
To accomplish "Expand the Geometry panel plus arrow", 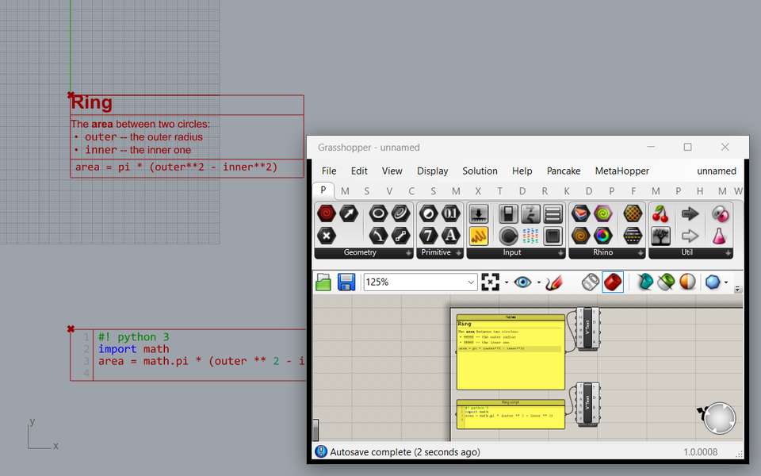I will coord(408,253).
